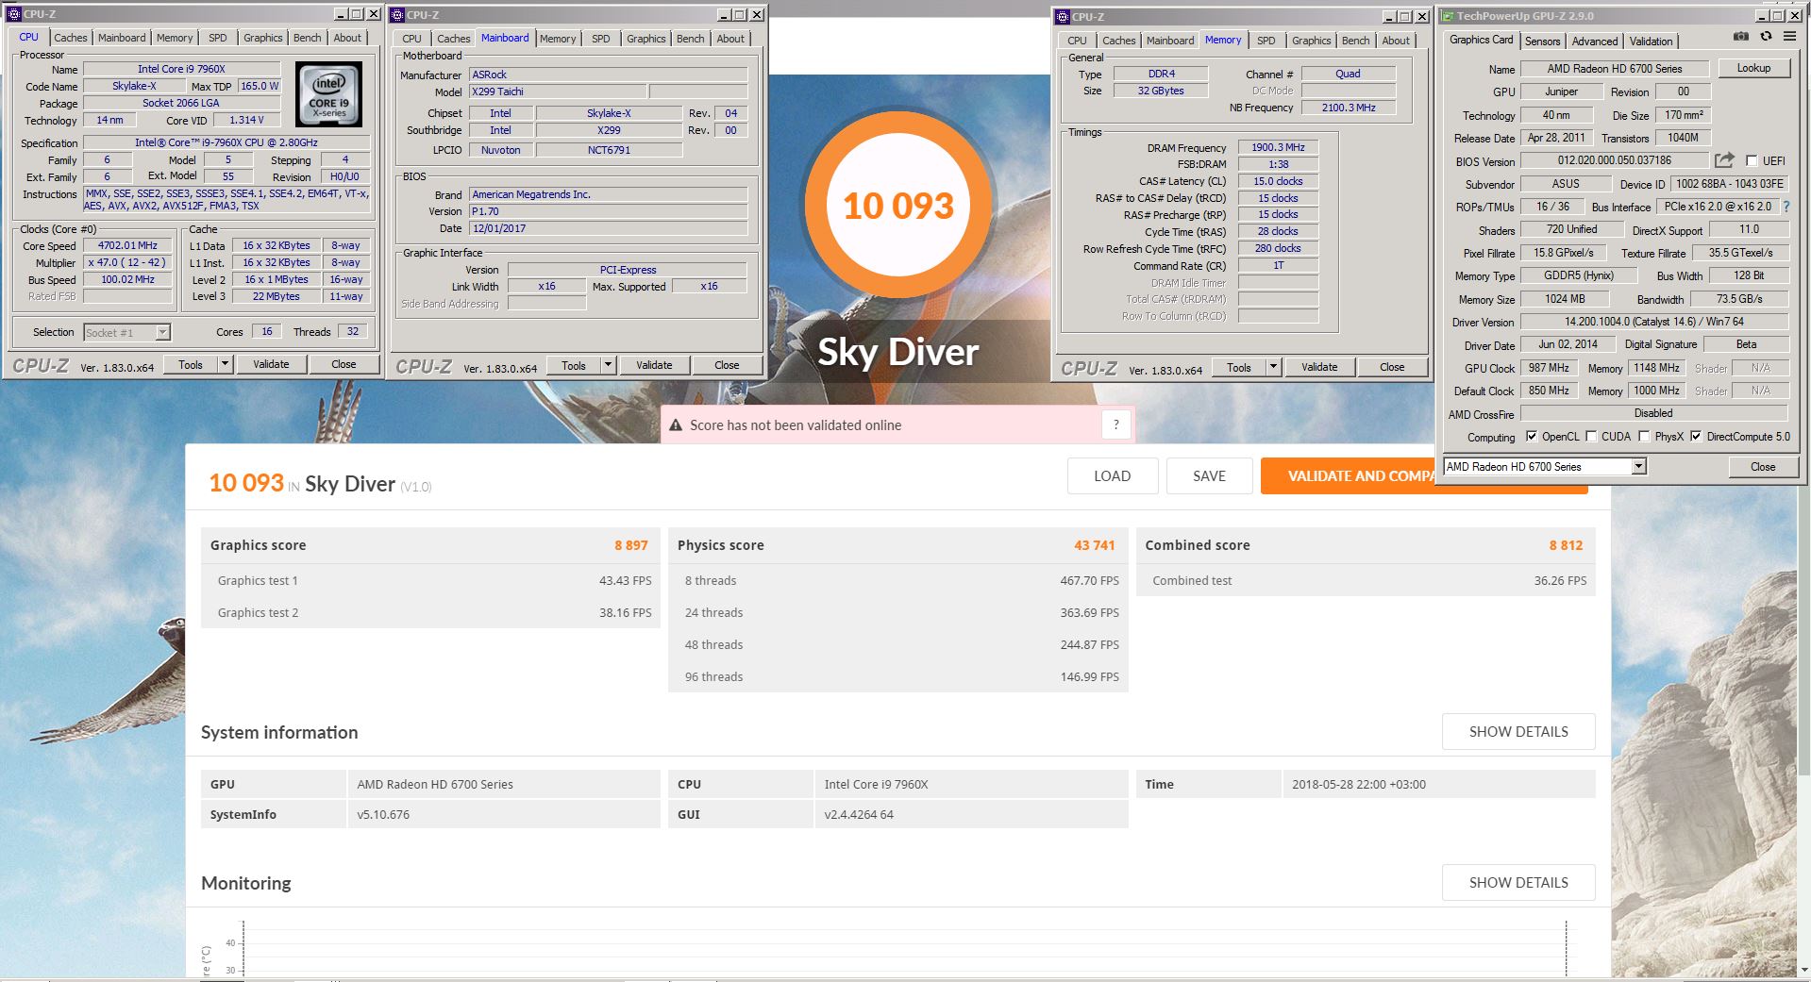The width and height of the screenshot is (1811, 982).
Task: Click the CAS# Latency 15.0 clocks field
Action: 1278,181
